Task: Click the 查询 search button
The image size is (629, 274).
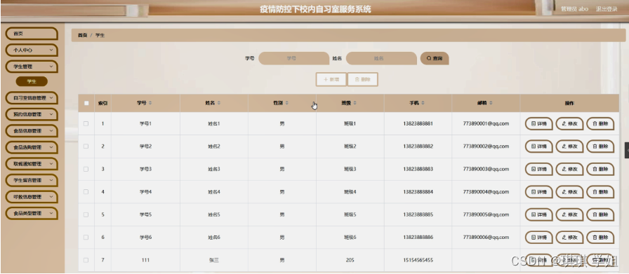Action: coord(435,58)
